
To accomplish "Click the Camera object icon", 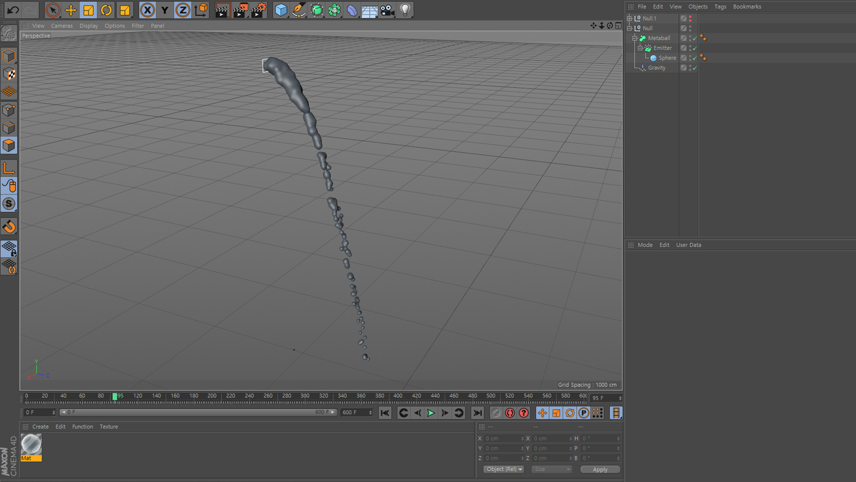I will [x=387, y=10].
